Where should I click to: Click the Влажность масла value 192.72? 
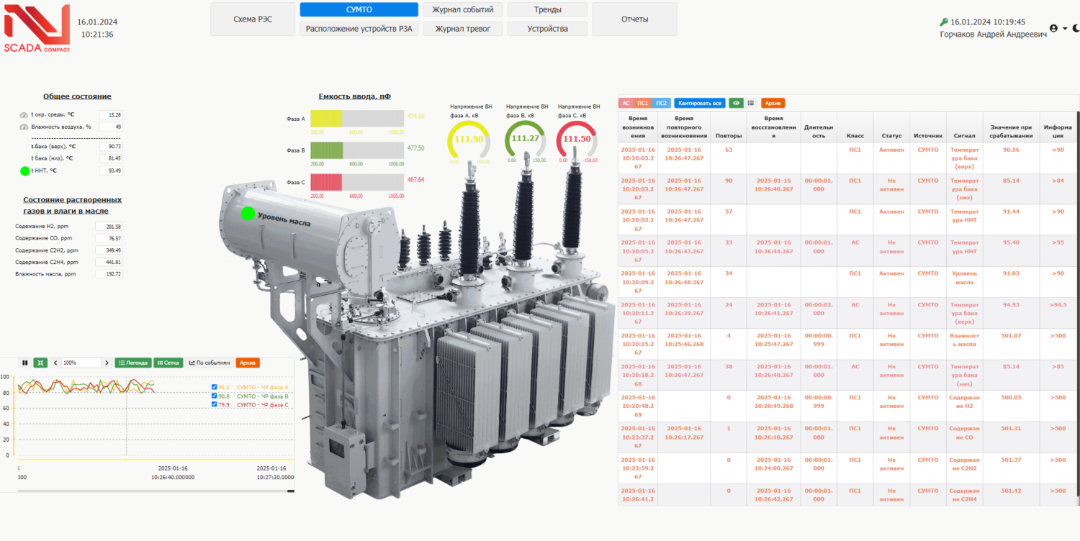point(109,273)
